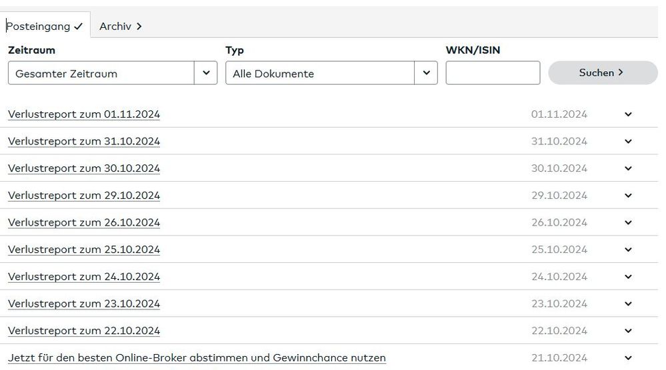Open the Typ document filter dropdown

pos(331,73)
